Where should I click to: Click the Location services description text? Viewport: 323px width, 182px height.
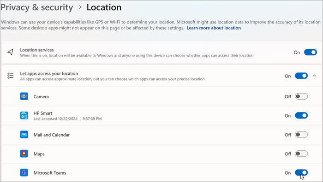137,56
